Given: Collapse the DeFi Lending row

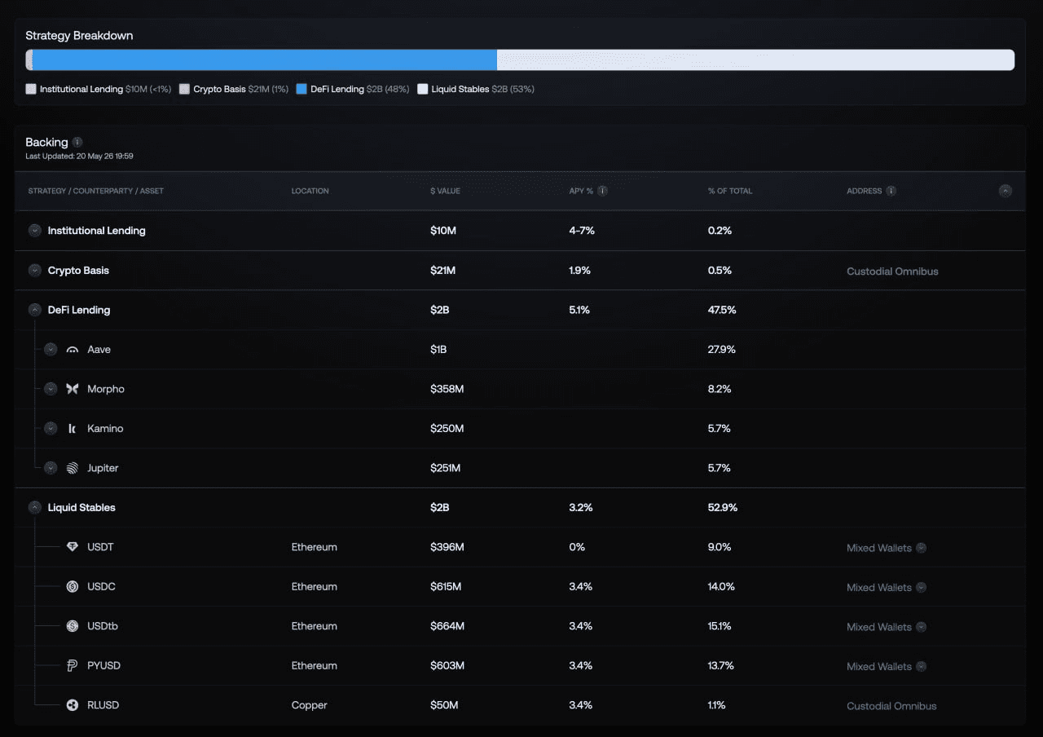Looking at the screenshot, I should pos(35,310).
